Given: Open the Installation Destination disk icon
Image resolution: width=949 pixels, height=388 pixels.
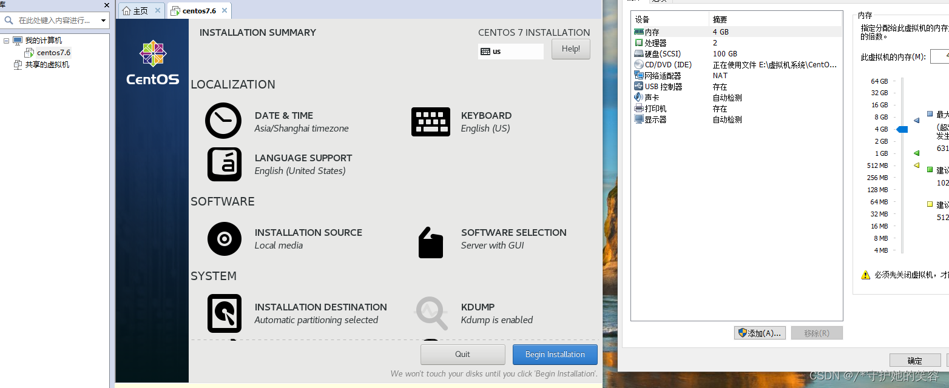Looking at the screenshot, I should pyautogui.click(x=225, y=313).
